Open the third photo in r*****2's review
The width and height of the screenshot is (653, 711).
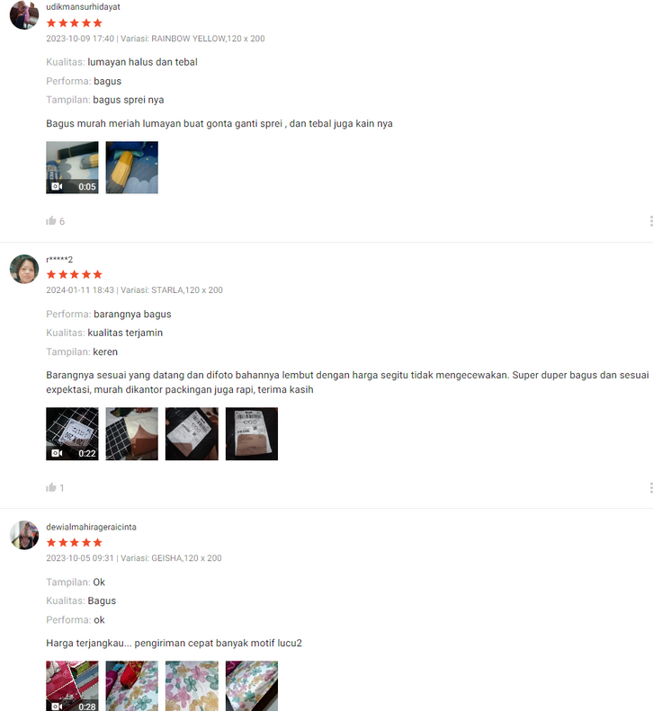[x=192, y=434]
